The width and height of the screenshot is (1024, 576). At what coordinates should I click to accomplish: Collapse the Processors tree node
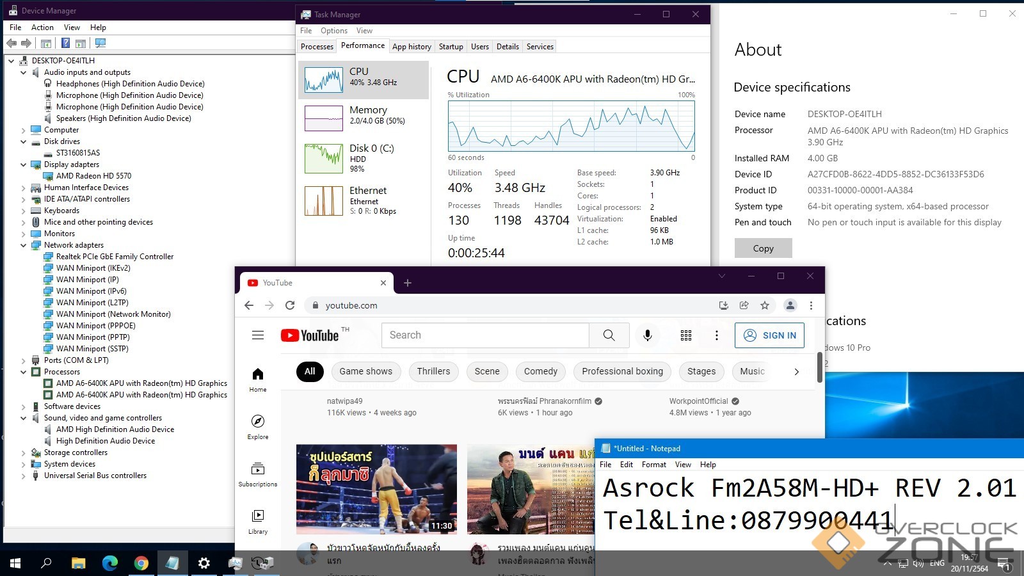[24, 372]
